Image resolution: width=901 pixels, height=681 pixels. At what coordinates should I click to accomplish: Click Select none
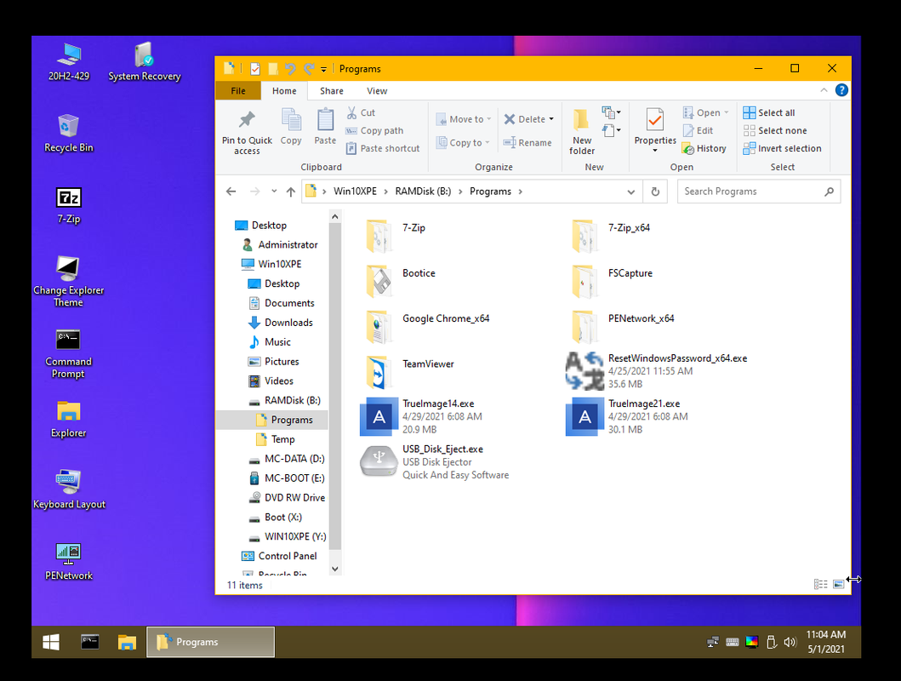pos(774,130)
